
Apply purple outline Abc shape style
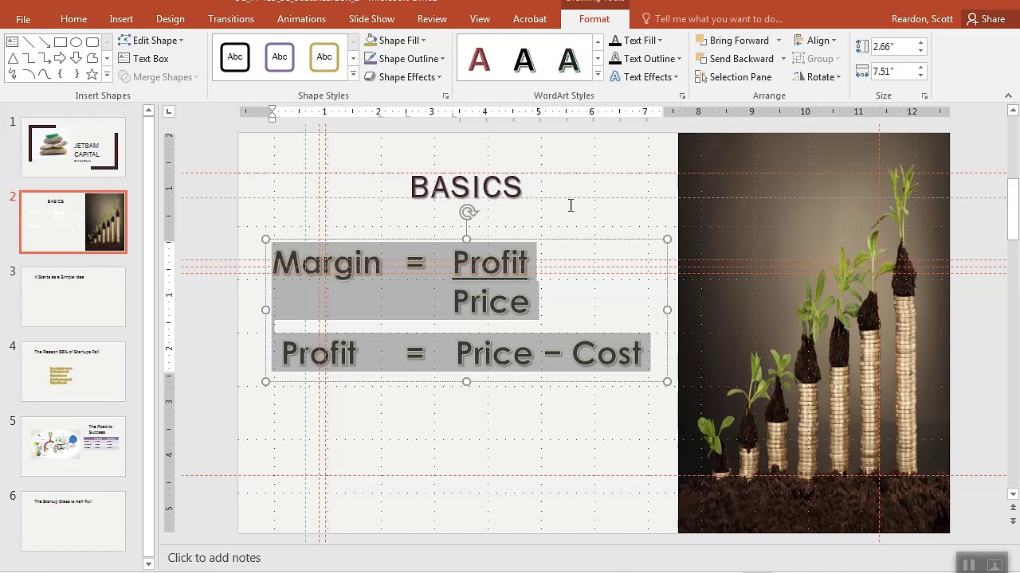point(280,57)
